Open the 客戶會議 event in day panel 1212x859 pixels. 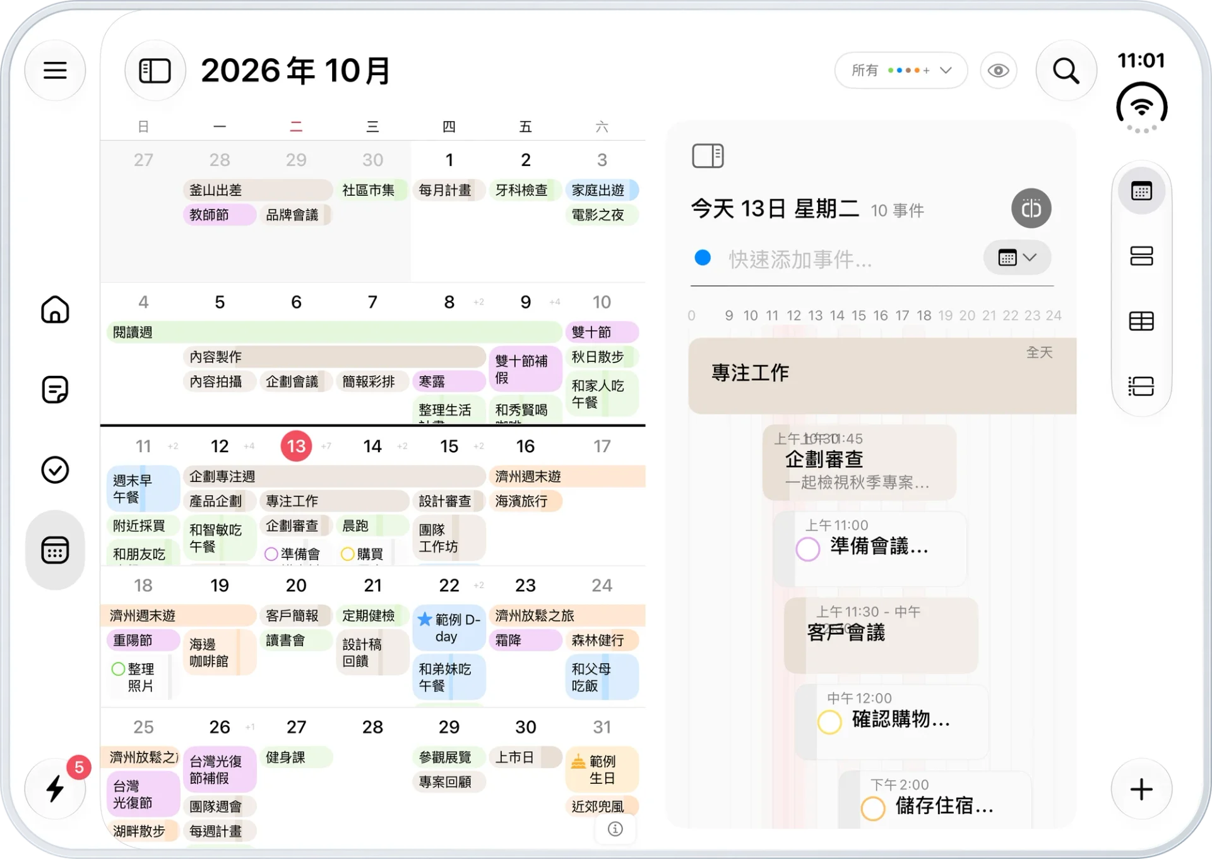coord(881,635)
